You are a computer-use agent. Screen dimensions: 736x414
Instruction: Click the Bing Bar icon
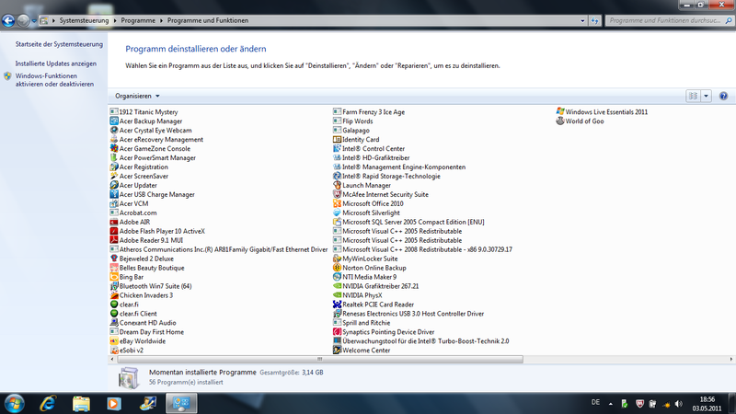pyautogui.click(x=113, y=277)
